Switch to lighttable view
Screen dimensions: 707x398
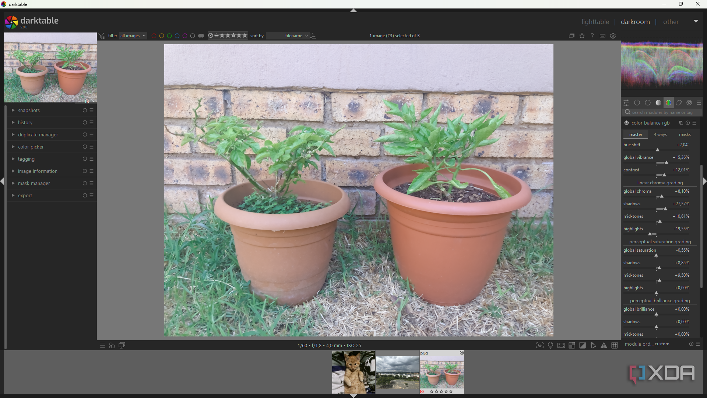tap(595, 22)
